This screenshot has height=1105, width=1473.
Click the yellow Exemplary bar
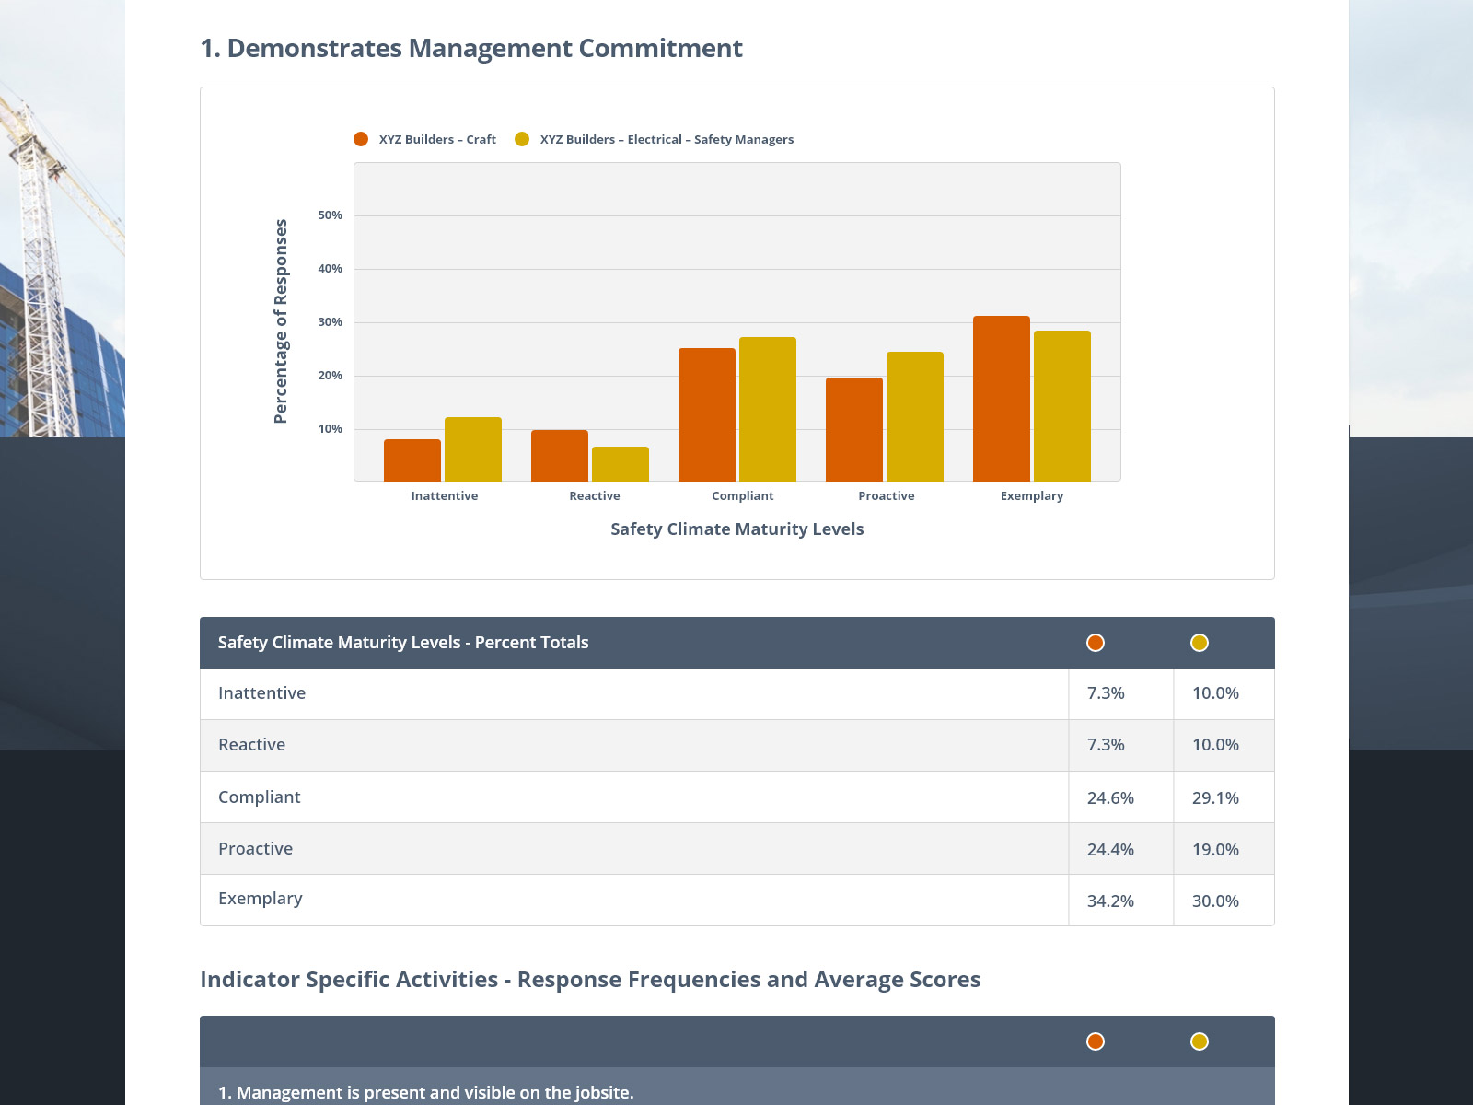tap(1062, 406)
